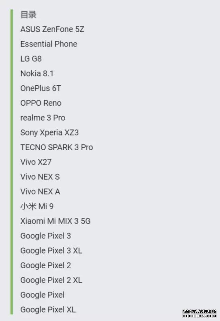
Task: Select OPPO Reno from contents
Action: pos(41,103)
